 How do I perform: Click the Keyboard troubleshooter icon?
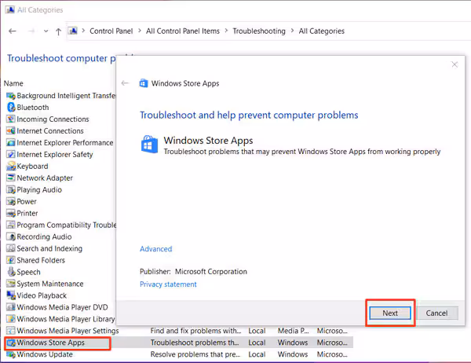click(x=11, y=166)
